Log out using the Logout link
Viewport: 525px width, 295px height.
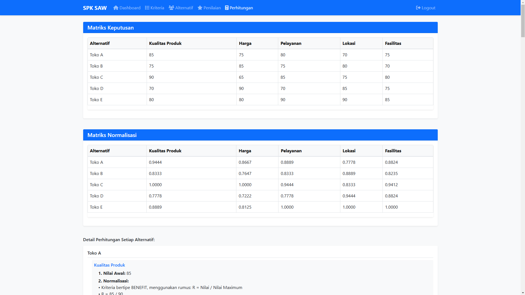(x=426, y=8)
